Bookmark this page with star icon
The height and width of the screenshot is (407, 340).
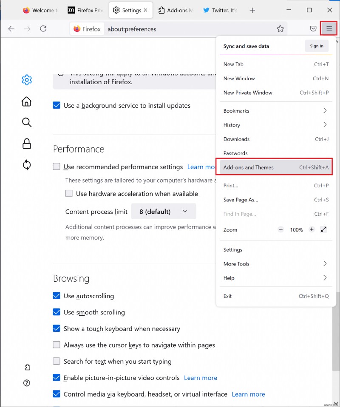tap(280, 29)
